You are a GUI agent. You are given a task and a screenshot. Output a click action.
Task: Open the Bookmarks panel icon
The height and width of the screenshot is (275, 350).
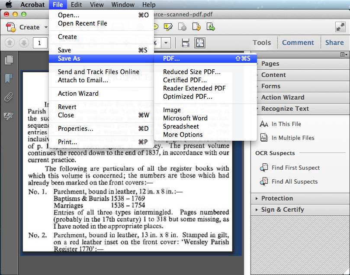(9, 78)
